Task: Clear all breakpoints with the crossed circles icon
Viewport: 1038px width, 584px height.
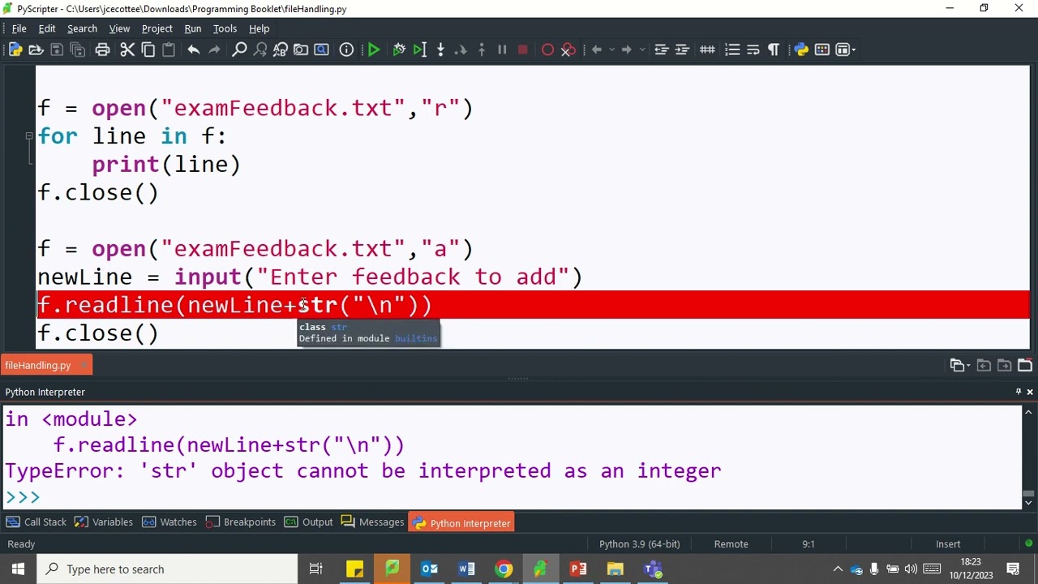Action: tap(568, 49)
